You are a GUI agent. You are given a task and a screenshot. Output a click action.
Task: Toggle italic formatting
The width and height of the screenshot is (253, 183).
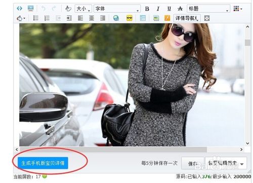[x=158, y=9]
